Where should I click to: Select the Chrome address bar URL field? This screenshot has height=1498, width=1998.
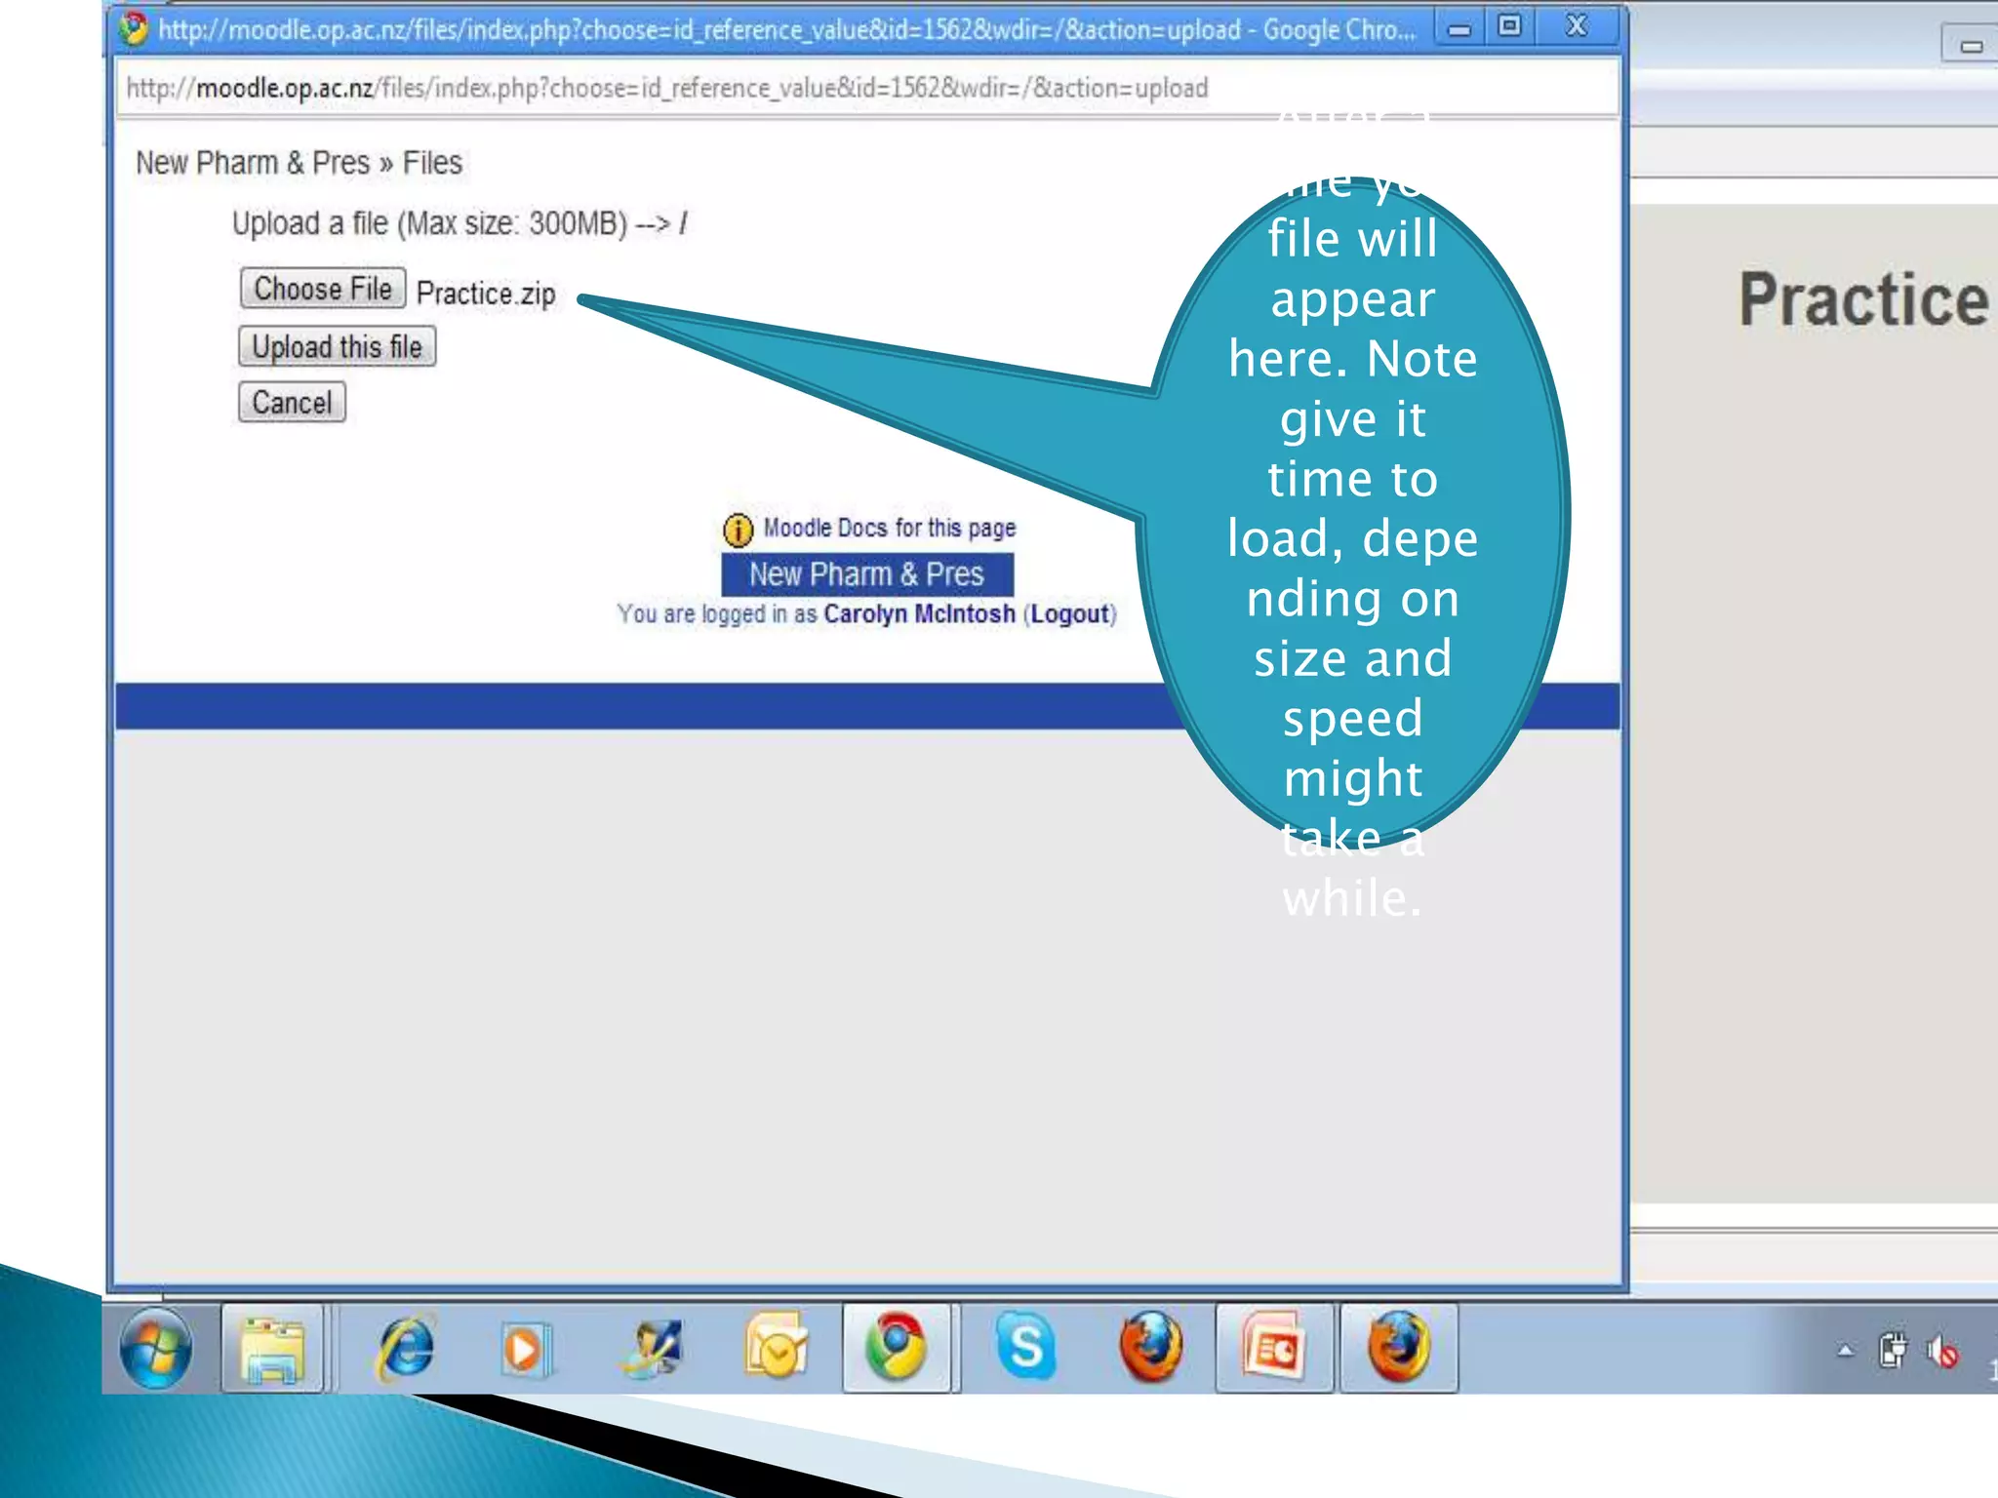coord(867,88)
